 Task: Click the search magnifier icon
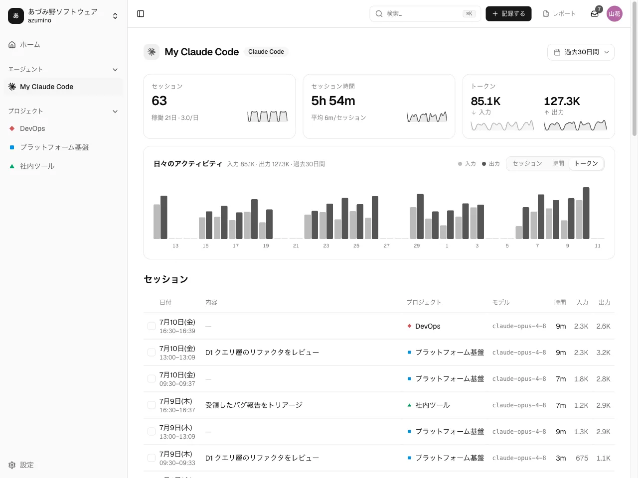[x=379, y=14]
